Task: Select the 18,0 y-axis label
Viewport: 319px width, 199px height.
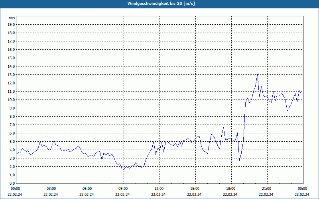Action: point(11,33)
